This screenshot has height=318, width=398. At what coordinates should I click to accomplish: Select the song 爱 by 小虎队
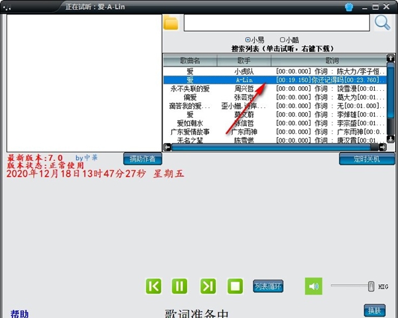[x=275, y=72]
